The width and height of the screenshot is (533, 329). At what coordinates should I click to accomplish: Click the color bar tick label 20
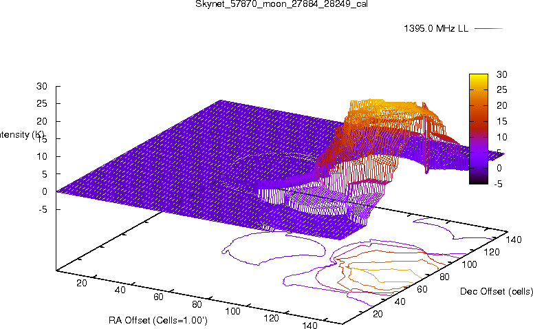[502, 105]
